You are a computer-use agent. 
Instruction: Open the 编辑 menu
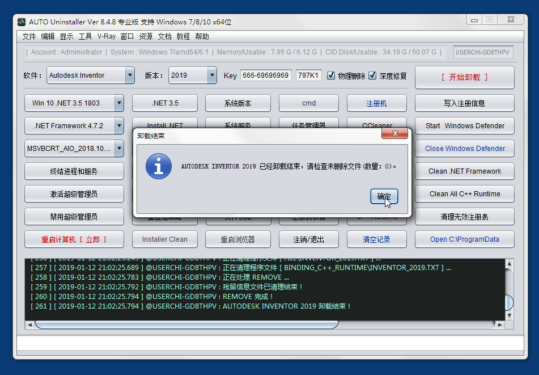click(48, 36)
